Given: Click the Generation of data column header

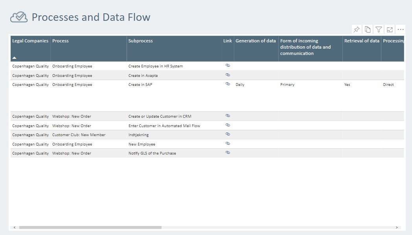Looking at the screenshot, I should click(256, 41).
